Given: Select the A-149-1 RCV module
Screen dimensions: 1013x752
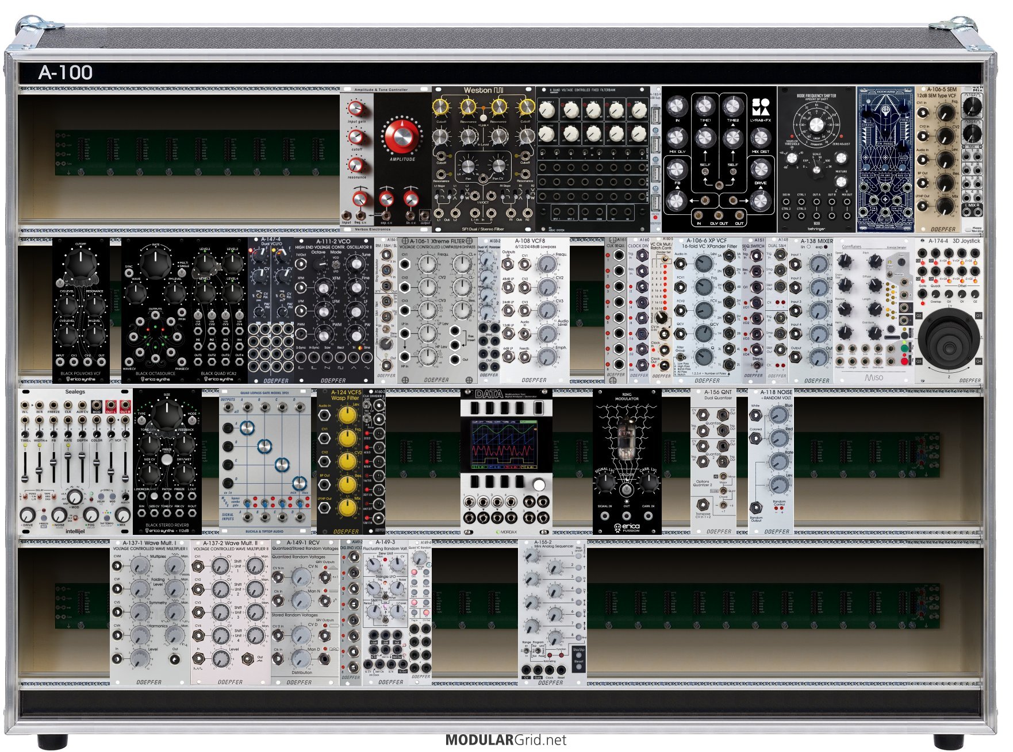Looking at the screenshot, I should [305, 613].
